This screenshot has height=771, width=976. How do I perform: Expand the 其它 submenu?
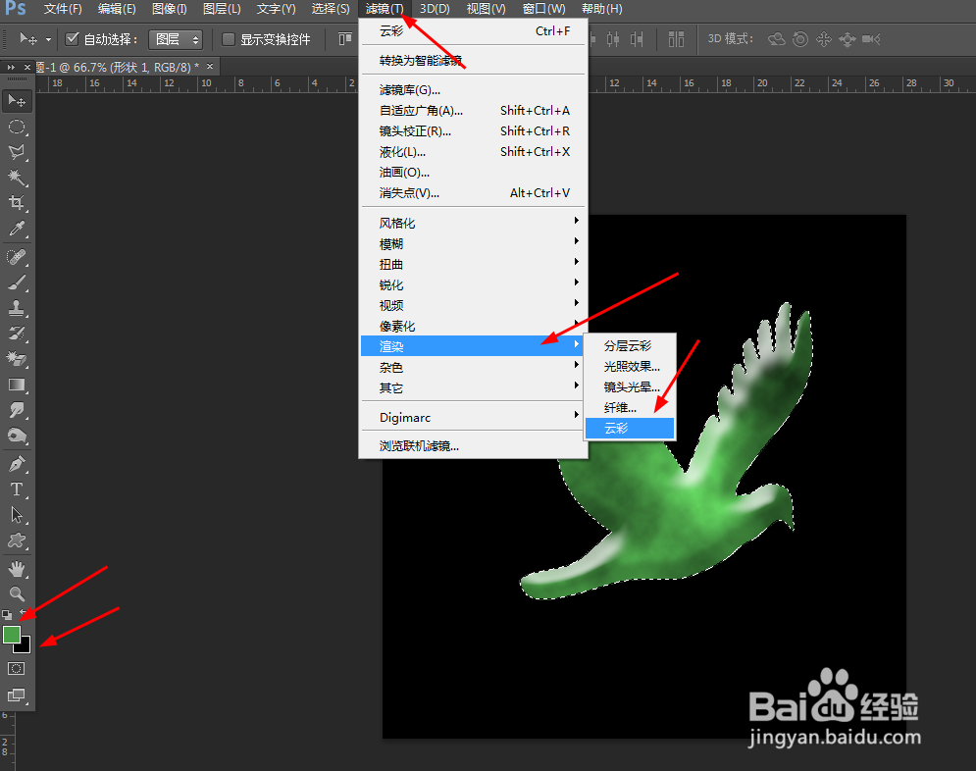[x=473, y=387]
